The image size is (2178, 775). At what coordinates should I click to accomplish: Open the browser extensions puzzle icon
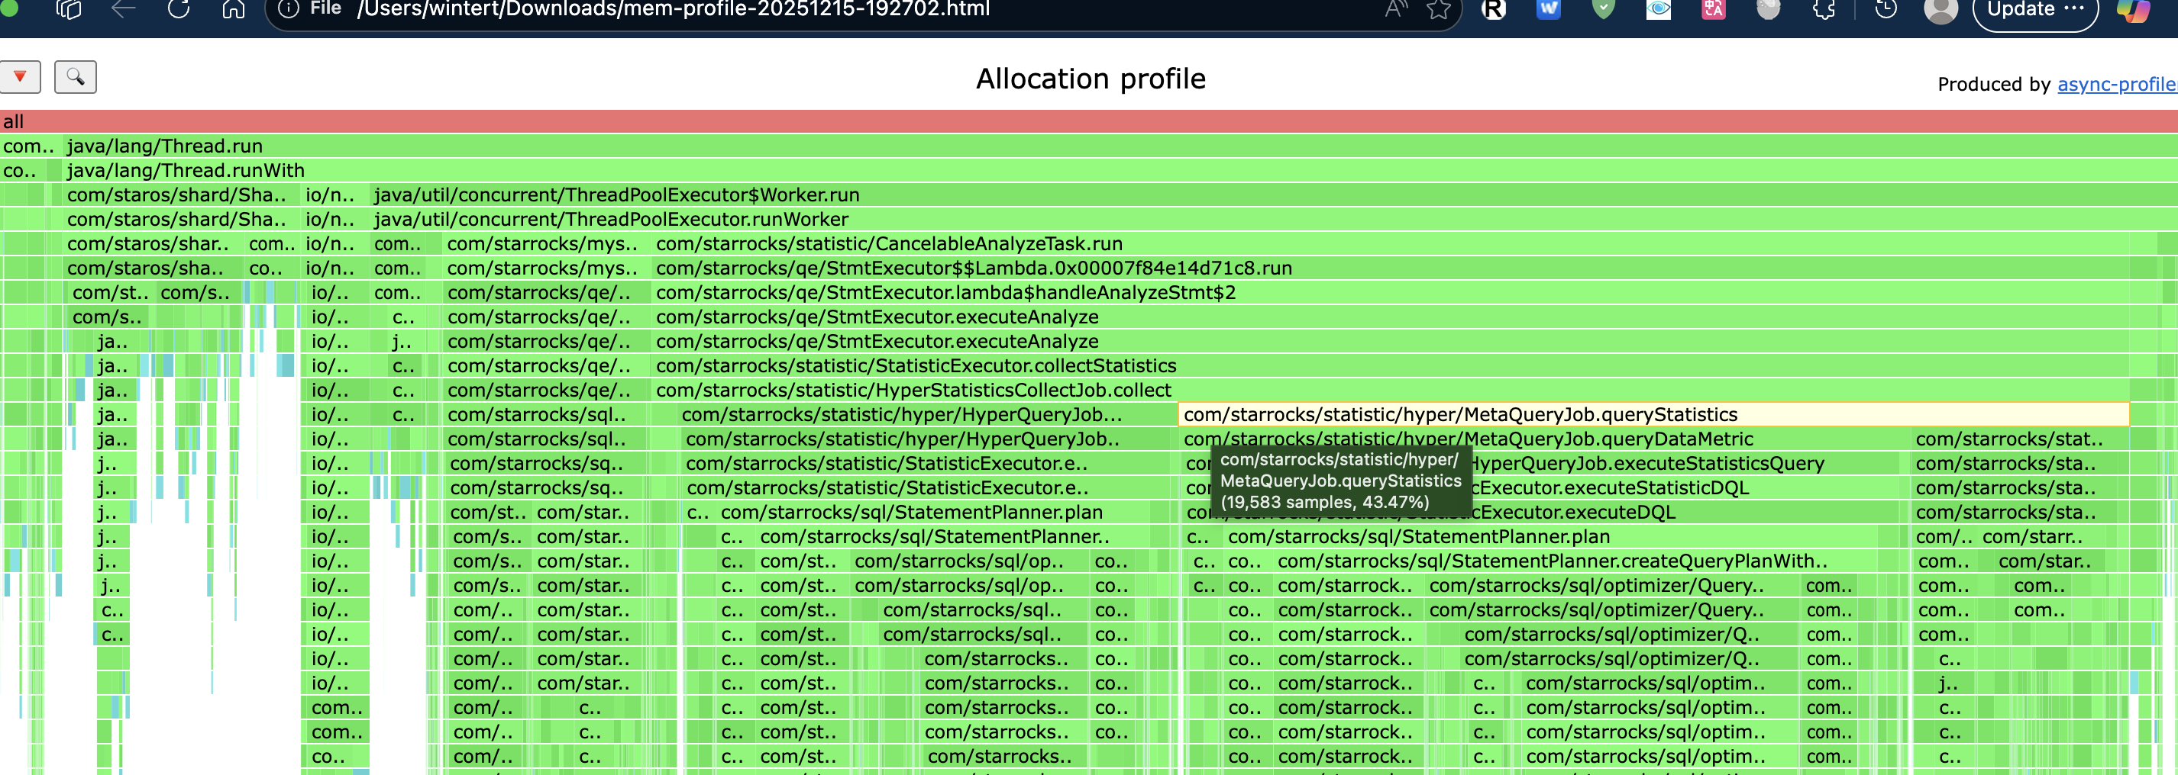coord(1824,9)
